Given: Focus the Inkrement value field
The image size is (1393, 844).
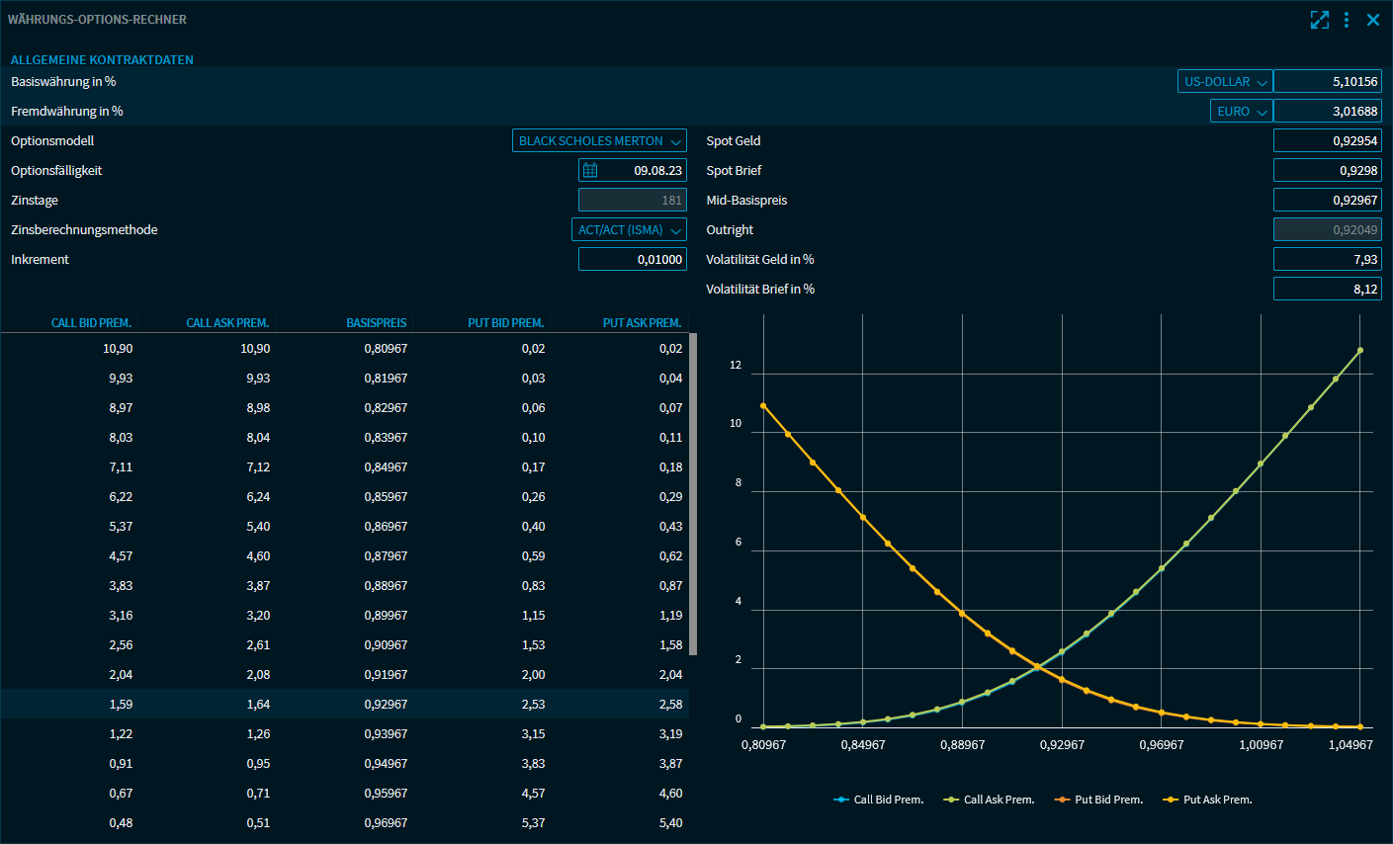Looking at the screenshot, I should [632, 260].
